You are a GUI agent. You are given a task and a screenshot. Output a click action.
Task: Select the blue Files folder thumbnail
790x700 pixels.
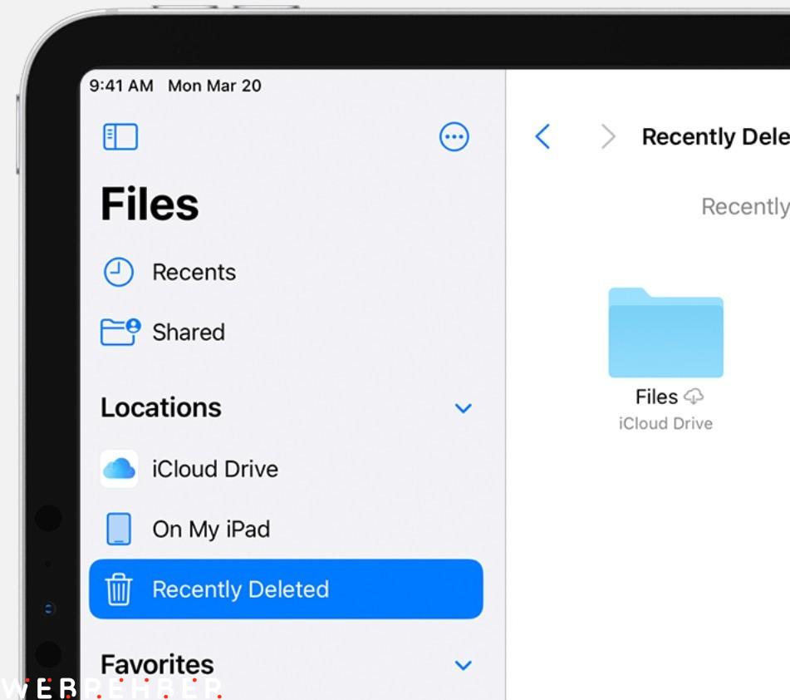coord(665,333)
